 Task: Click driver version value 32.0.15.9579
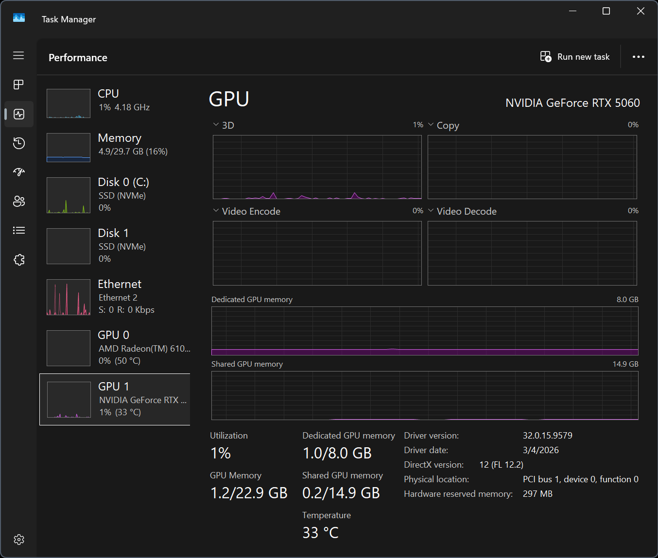548,436
